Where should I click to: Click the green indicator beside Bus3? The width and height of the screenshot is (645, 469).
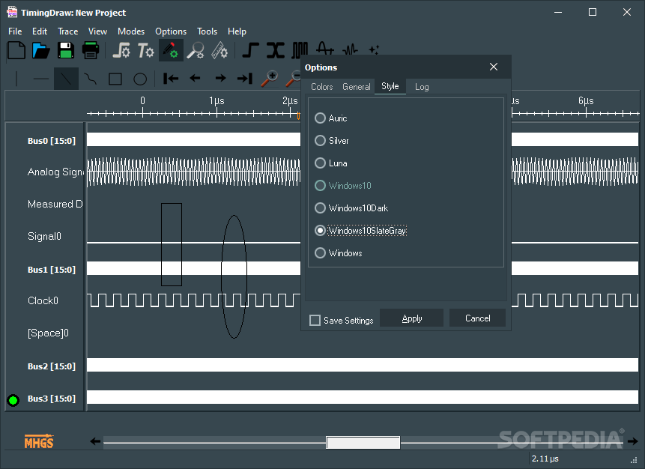pos(13,400)
